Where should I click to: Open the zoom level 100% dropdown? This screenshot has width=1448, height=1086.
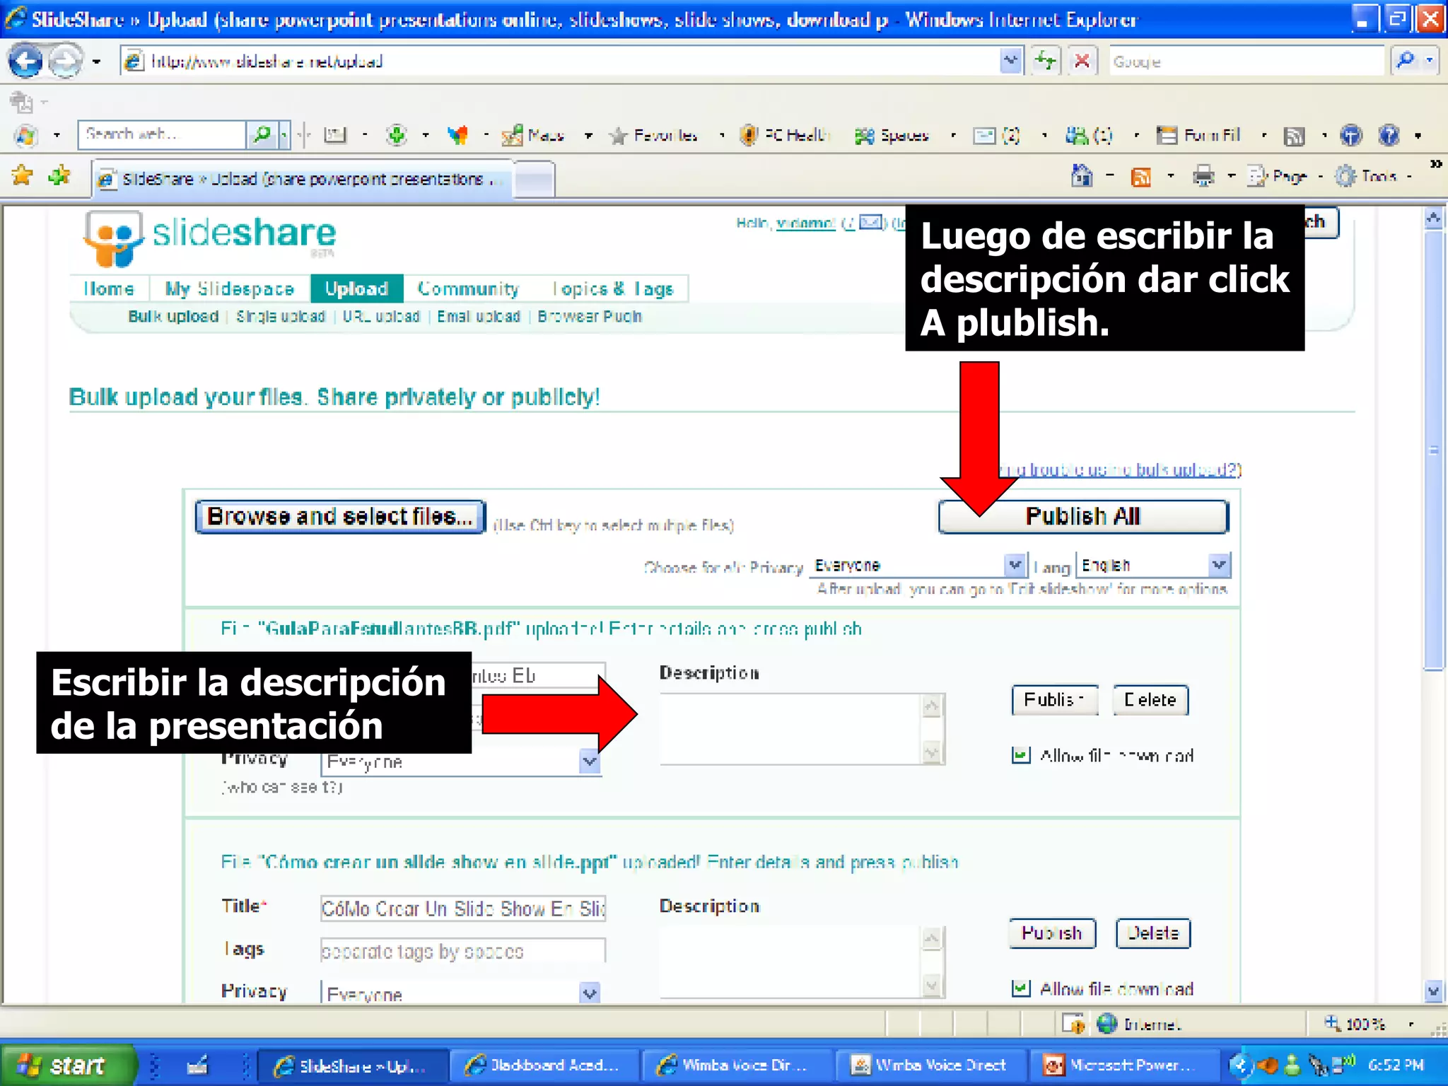[x=1411, y=1024]
